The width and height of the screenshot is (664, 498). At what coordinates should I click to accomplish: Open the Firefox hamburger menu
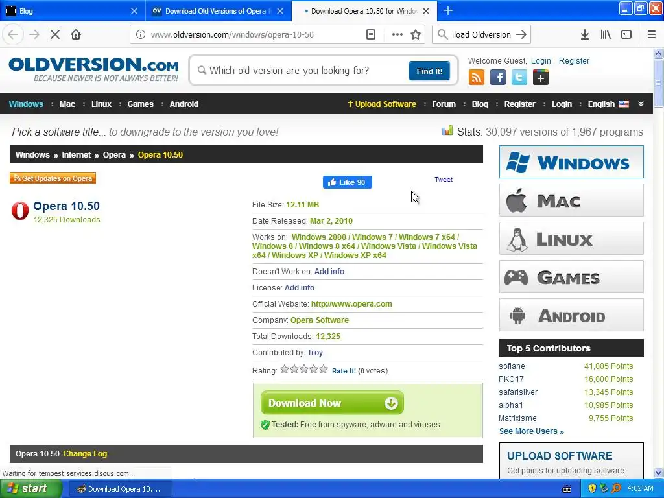point(651,35)
